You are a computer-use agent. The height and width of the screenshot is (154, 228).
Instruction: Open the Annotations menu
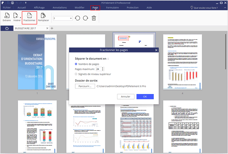click(60, 8)
